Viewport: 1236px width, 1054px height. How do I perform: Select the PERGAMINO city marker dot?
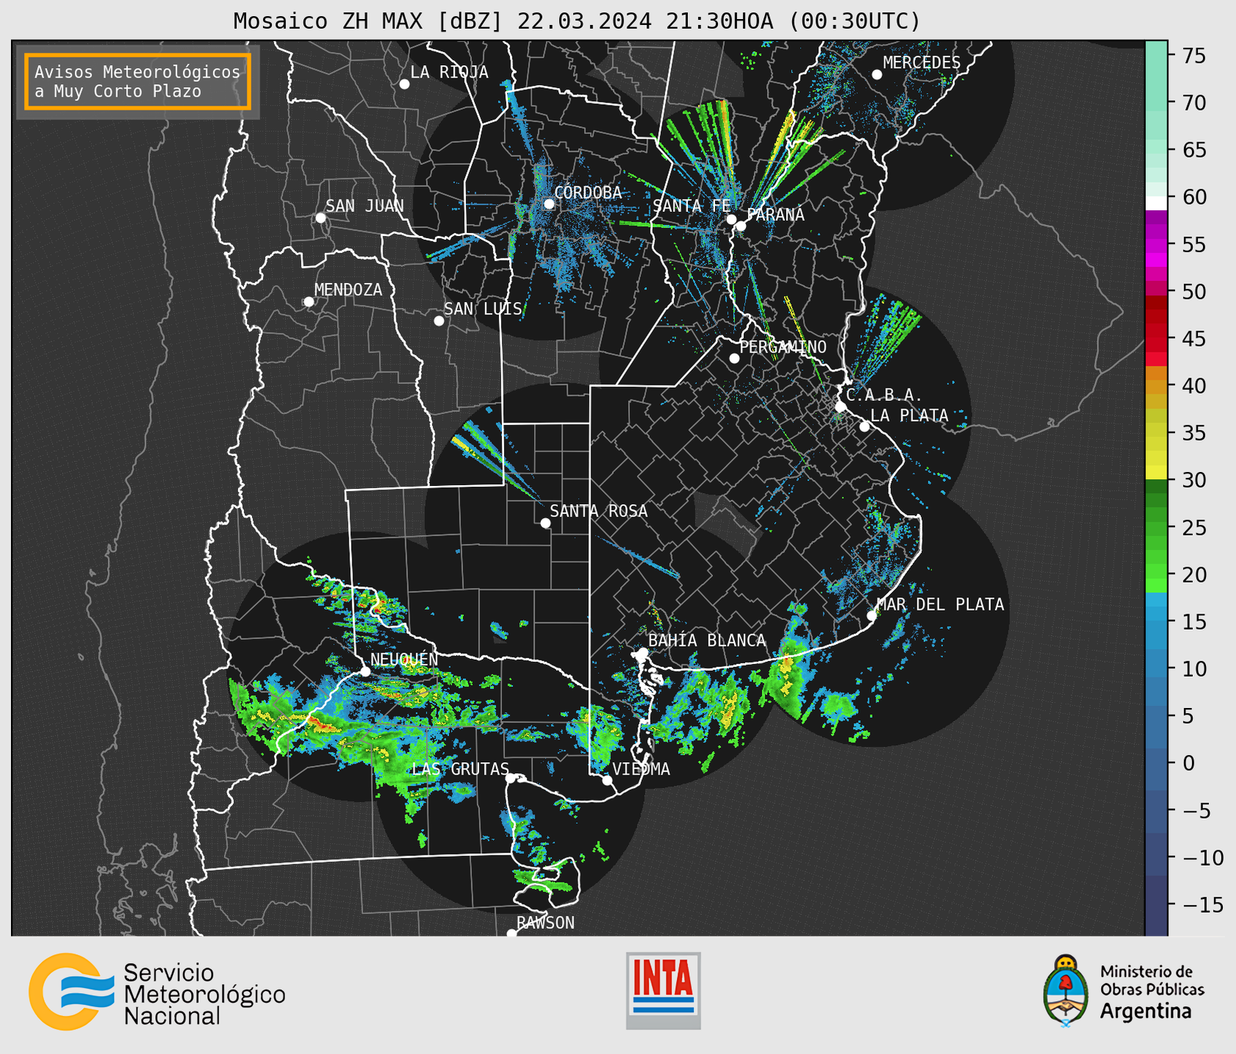click(734, 358)
